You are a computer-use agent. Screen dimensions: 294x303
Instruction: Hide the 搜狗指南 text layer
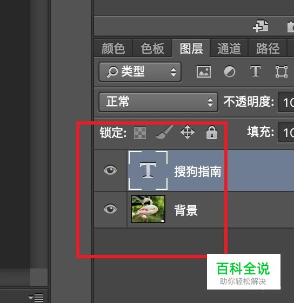pyautogui.click(x=110, y=170)
